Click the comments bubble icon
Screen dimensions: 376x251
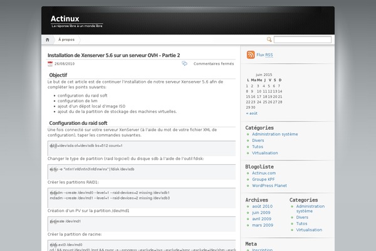coord(184,63)
